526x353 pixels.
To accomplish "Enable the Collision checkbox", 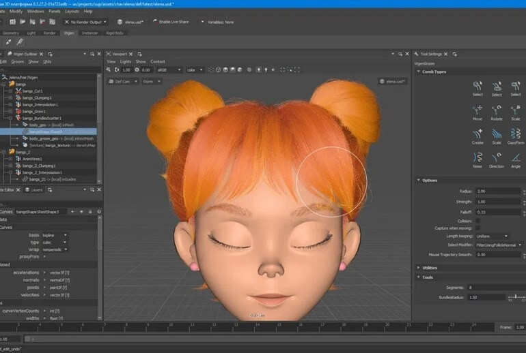I will pyautogui.click(x=477, y=221).
